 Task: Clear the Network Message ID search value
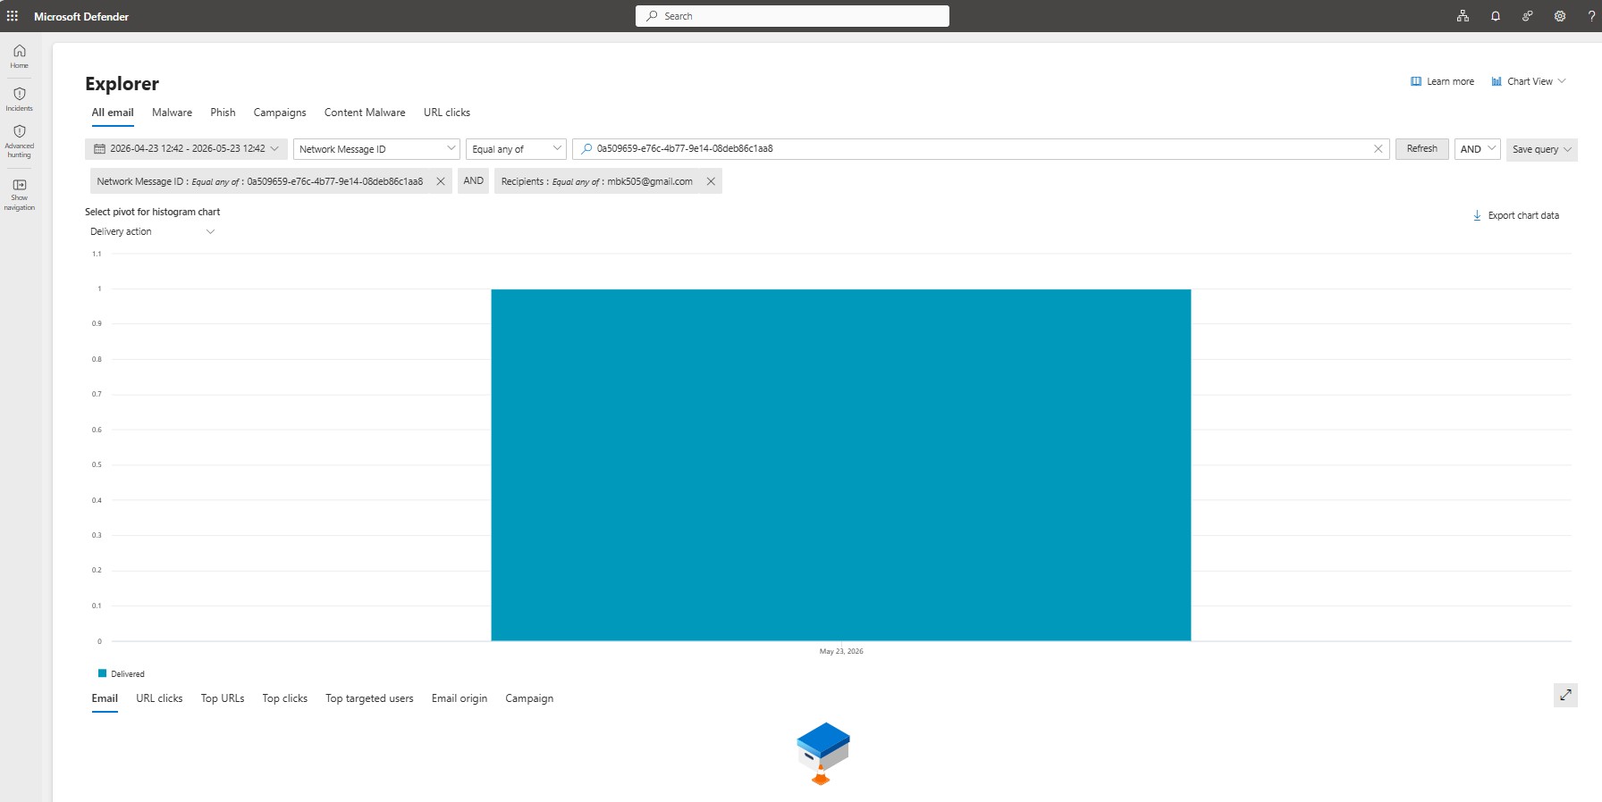(1379, 149)
